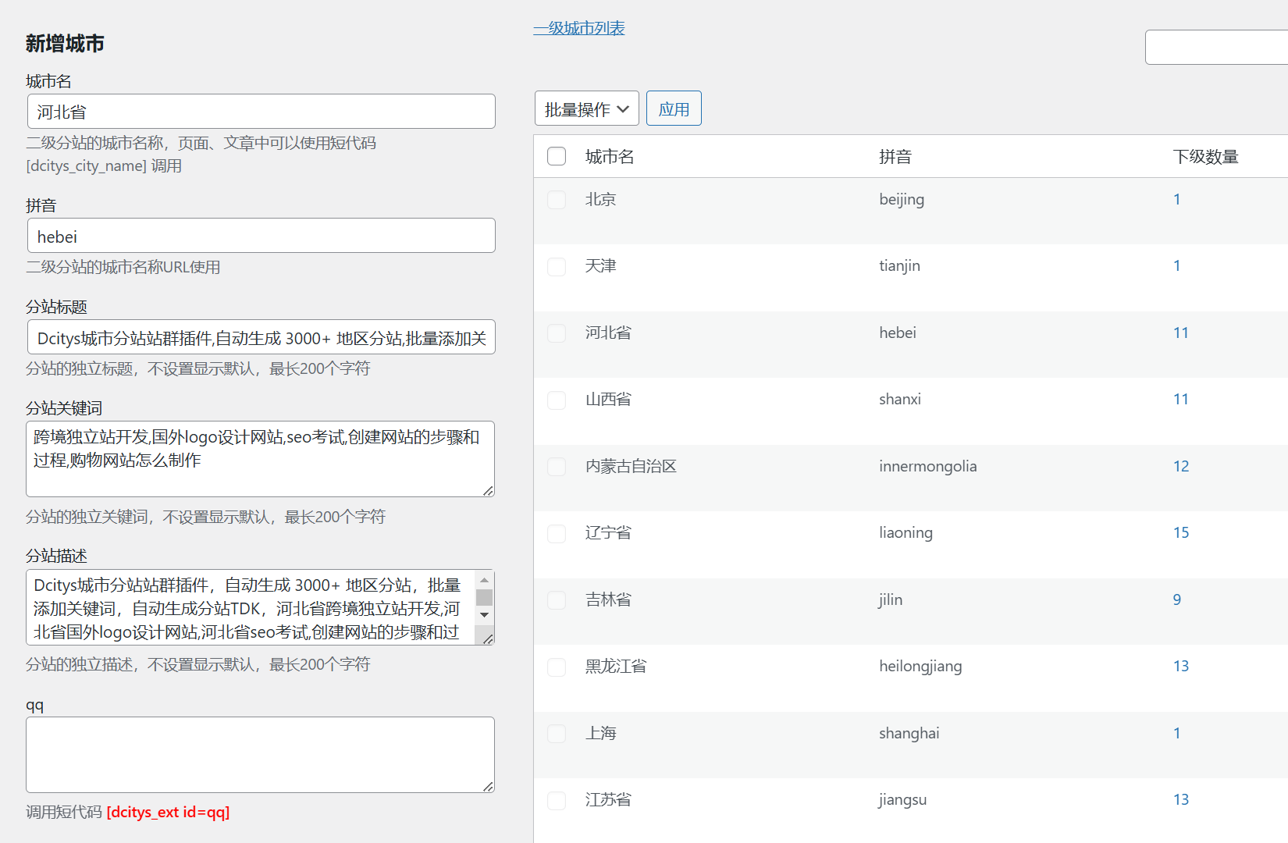The width and height of the screenshot is (1288, 843).
Task: Click the shanxi pinyin cell
Action: pyautogui.click(x=900, y=399)
